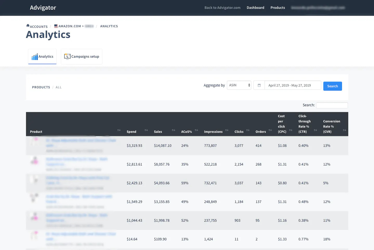Screen dimensions: 374x250
Task: Click the 248,849 impressions cell
Action: pos(211,202)
